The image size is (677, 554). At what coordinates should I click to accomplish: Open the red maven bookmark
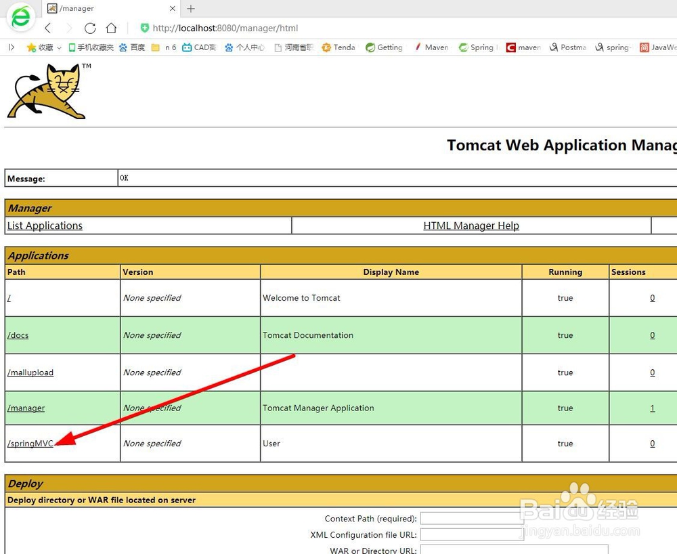pyautogui.click(x=523, y=47)
